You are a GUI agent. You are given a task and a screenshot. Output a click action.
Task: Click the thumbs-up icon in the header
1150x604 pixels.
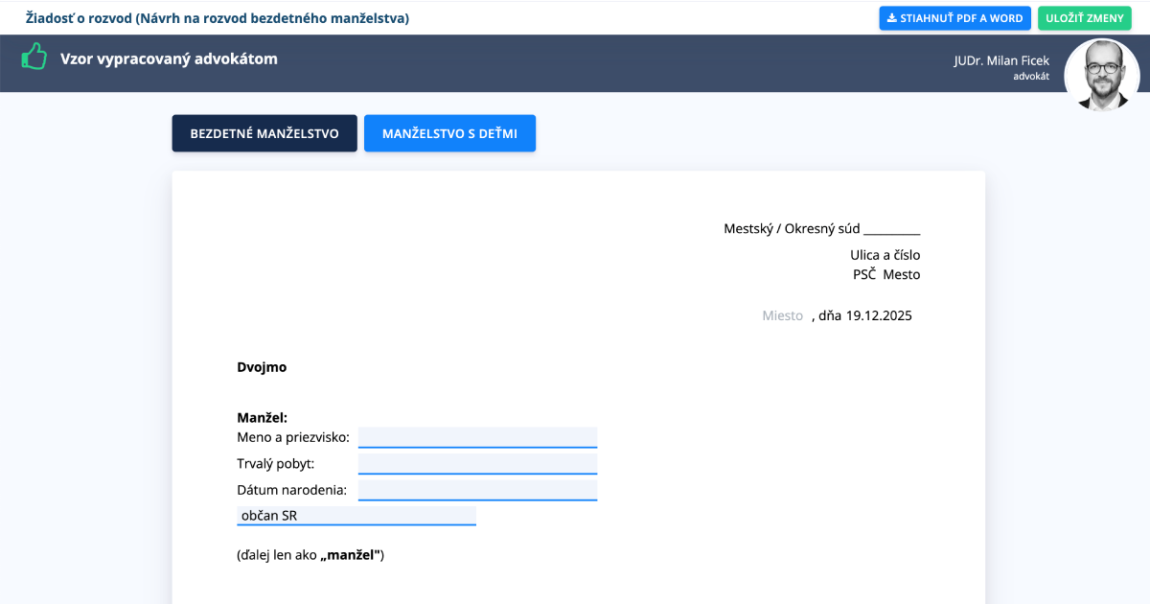pos(34,57)
